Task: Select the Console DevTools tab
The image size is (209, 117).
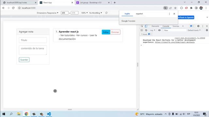Action: [x=166, y=26]
